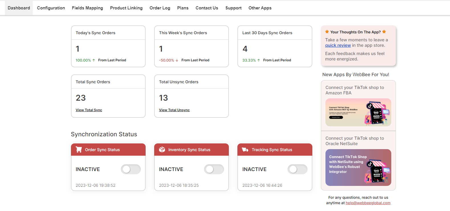This screenshot has width=450, height=211.
Task: Click the right star icon after Your Thoughts heading
Action: coord(384,32)
